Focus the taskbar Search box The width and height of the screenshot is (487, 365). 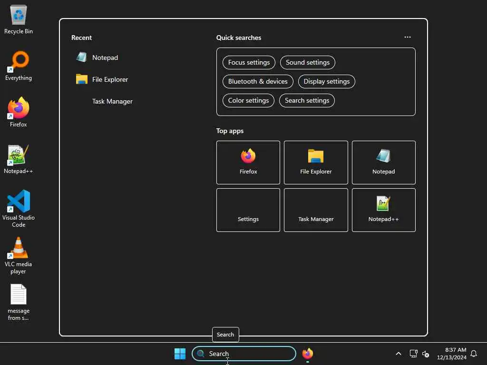[x=244, y=354]
